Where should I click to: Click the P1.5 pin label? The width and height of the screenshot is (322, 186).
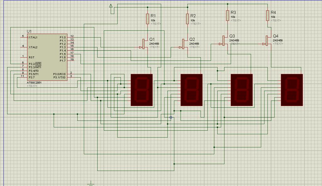pyautogui.click(x=63, y=54)
